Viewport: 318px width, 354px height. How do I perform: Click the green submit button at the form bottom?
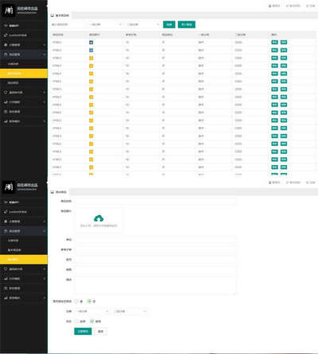click(x=83, y=331)
